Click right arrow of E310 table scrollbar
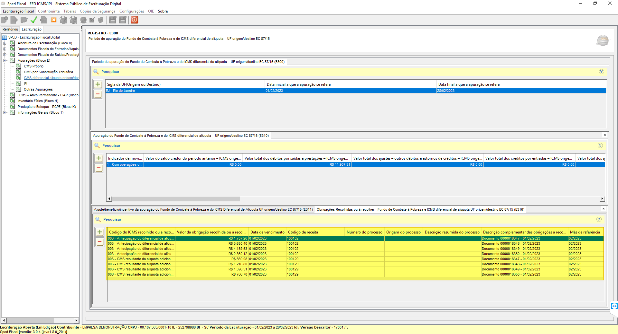 pyautogui.click(x=602, y=199)
